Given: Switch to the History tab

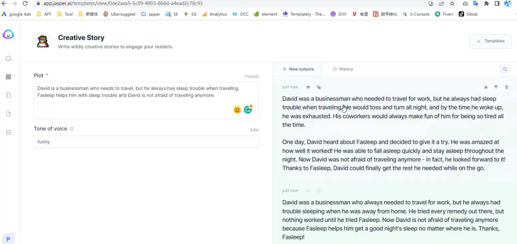Looking at the screenshot, I should coord(343,69).
